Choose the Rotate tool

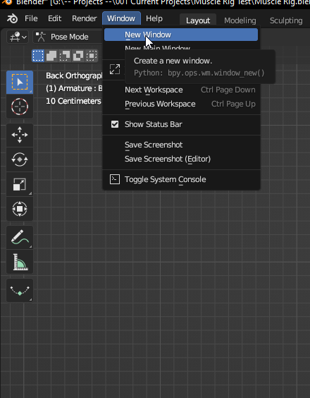[x=20, y=159]
